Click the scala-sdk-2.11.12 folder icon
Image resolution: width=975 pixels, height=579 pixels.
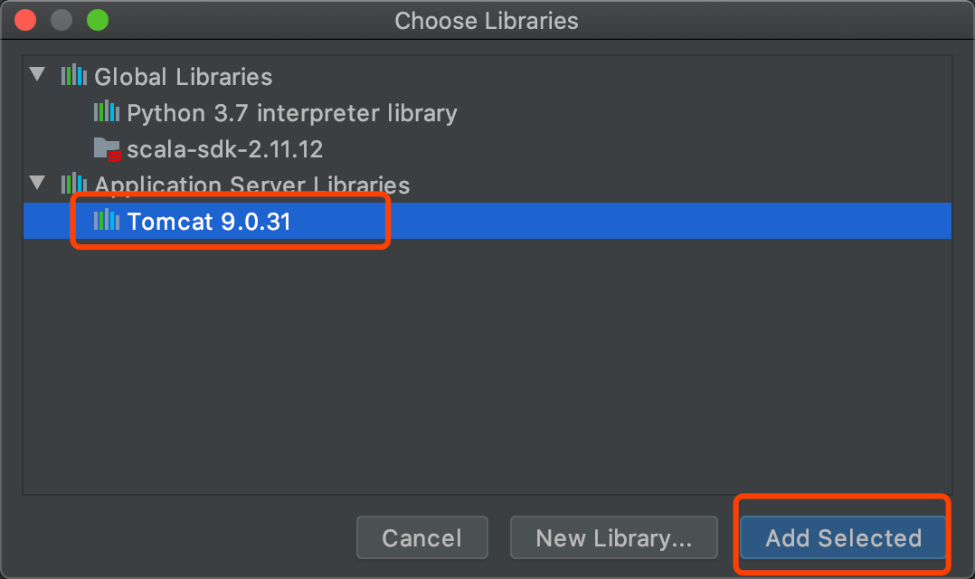[x=107, y=148]
